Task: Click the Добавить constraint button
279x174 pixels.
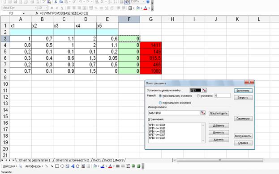Action: 219,125
